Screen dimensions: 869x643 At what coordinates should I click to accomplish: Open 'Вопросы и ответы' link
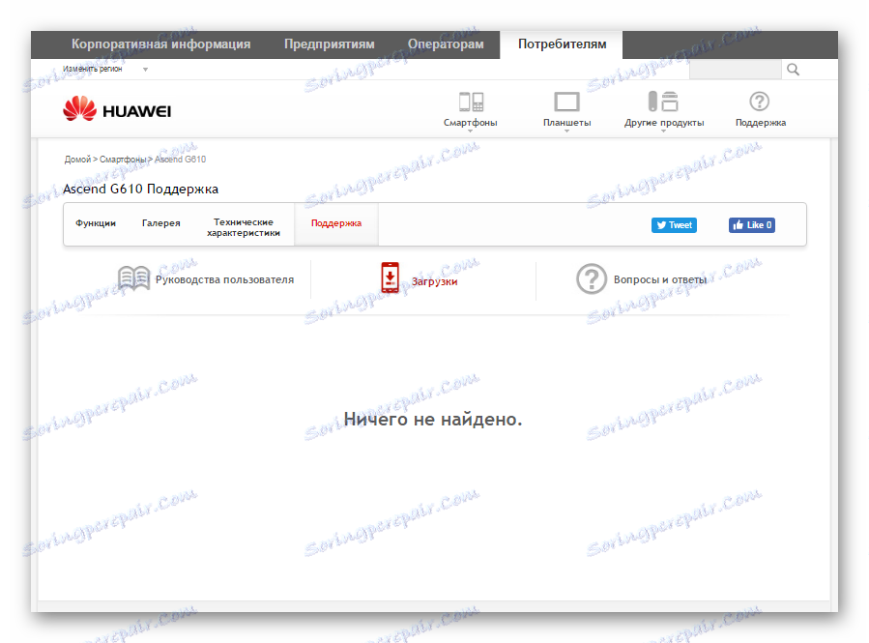pyautogui.click(x=660, y=280)
